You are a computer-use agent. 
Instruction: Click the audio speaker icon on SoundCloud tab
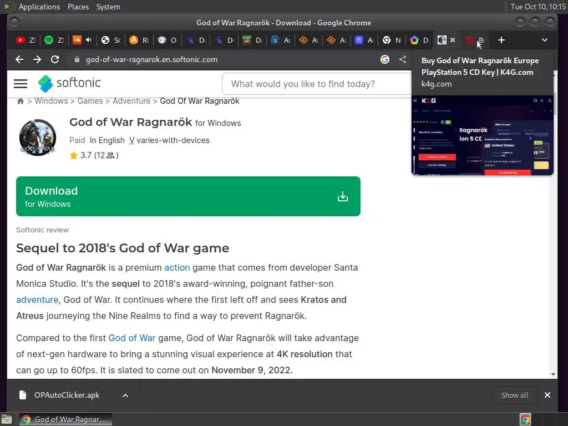point(89,40)
